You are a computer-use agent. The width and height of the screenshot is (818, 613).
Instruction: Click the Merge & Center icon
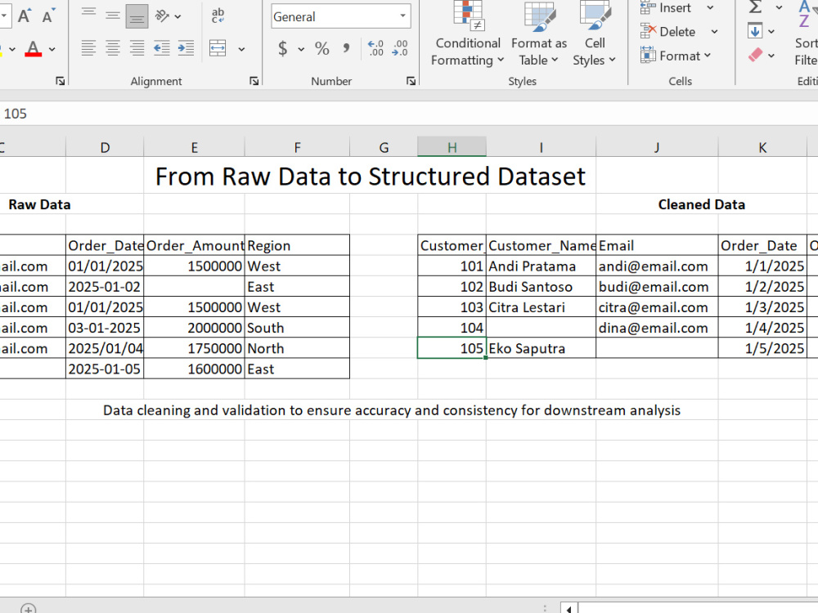(x=218, y=48)
